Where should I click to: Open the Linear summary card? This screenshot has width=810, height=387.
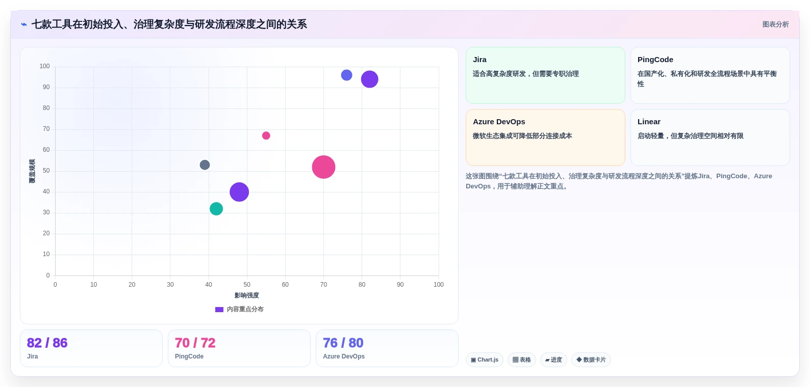(710, 137)
